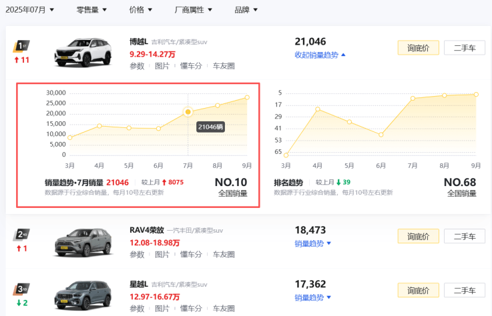Click 询底价 button for 星越L
The width and height of the screenshot is (492, 316).
point(419,290)
